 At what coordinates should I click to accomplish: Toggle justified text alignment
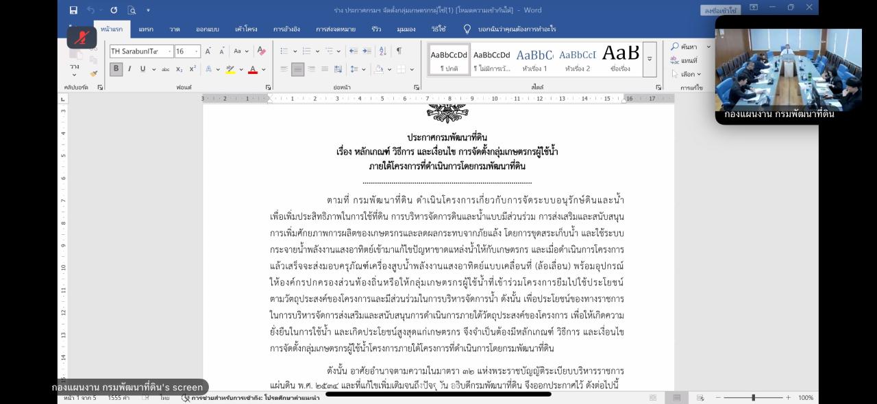324,69
